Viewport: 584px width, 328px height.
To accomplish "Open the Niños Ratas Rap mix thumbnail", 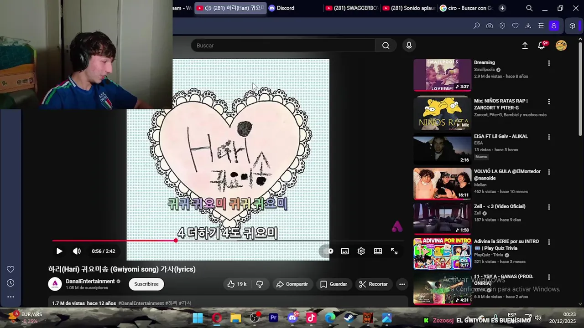I will coord(442,113).
